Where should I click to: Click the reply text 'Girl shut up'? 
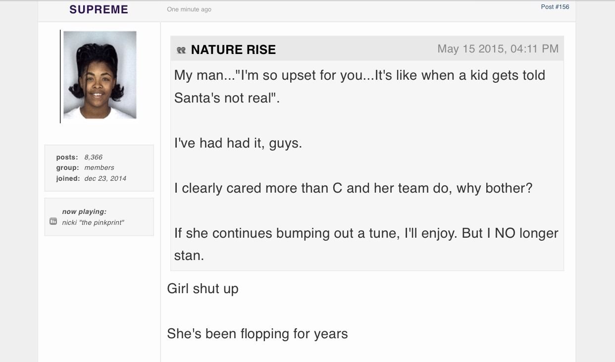point(203,288)
